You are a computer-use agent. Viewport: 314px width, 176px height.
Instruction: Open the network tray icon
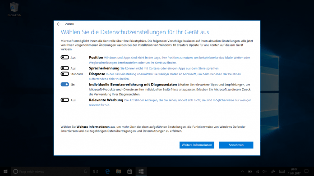[x=257, y=171]
